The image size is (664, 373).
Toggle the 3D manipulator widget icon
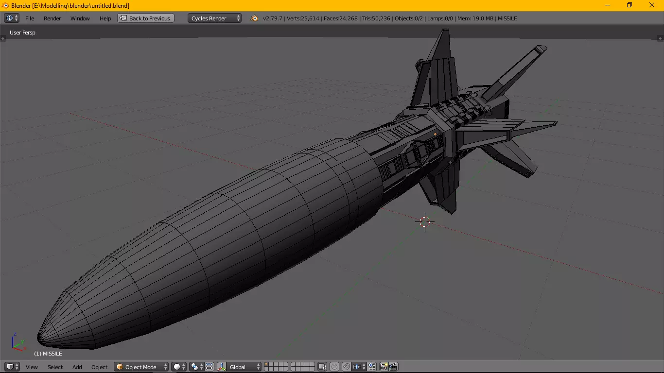222,367
